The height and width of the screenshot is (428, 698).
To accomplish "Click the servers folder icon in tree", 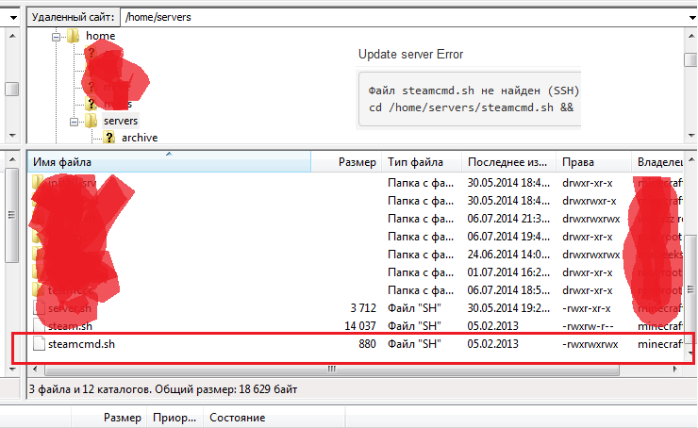I will (91, 121).
